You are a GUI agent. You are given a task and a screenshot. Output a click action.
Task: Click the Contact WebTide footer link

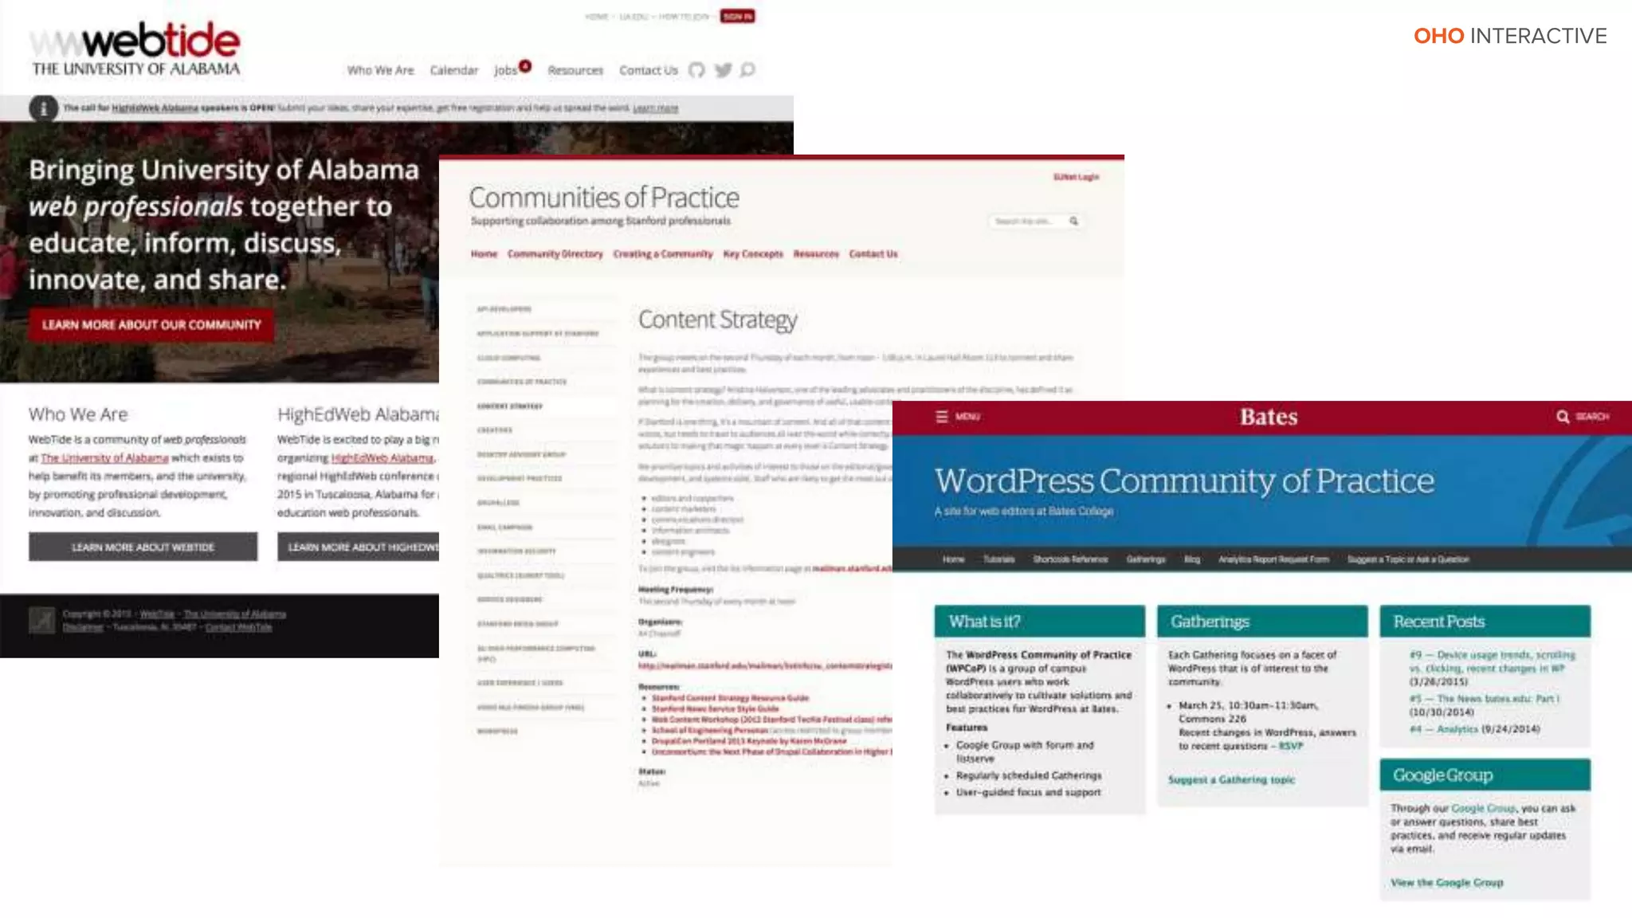coord(238,627)
